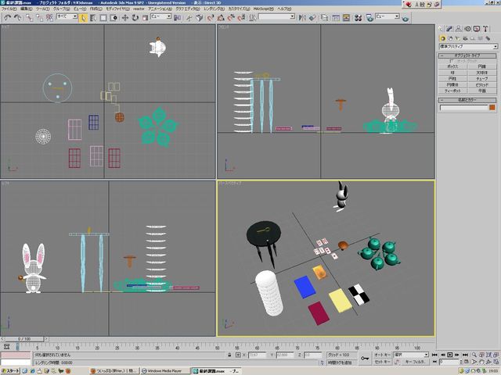
Task: Click the Mirror tool icon
Action: [x=302, y=18]
